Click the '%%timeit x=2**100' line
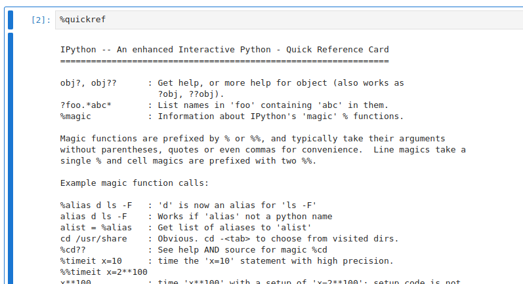Viewport: 523px width, 284px height. pos(104,272)
